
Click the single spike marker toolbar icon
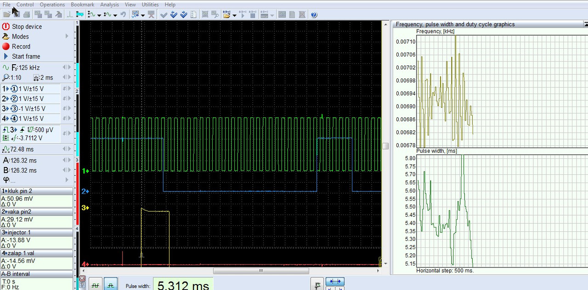coord(70,15)
